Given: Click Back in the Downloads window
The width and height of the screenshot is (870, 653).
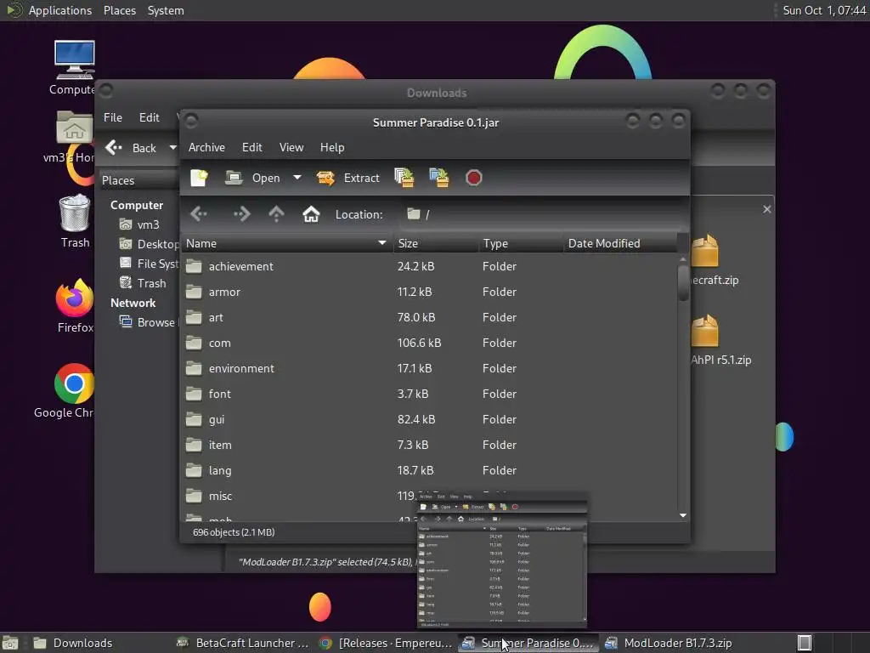Looking at the screenshot, I should pyautogui.click(x=131, y=148).
